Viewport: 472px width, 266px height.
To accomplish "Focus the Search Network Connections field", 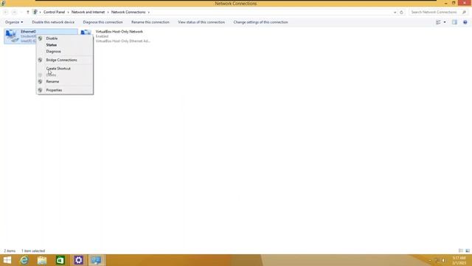I will (435, 12).
